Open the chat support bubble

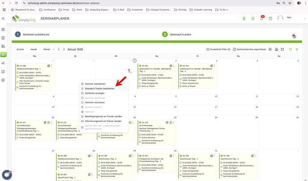[x=6, y=174]
